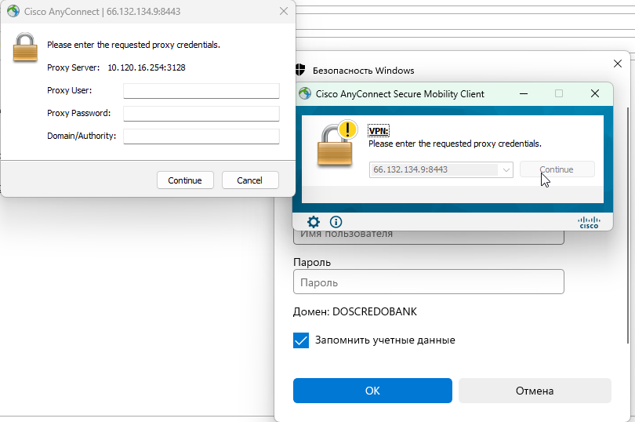Click the padlock icon in proxy credentials dialog
This screenshot has height=422, width=635.
[x=25, y=47]
